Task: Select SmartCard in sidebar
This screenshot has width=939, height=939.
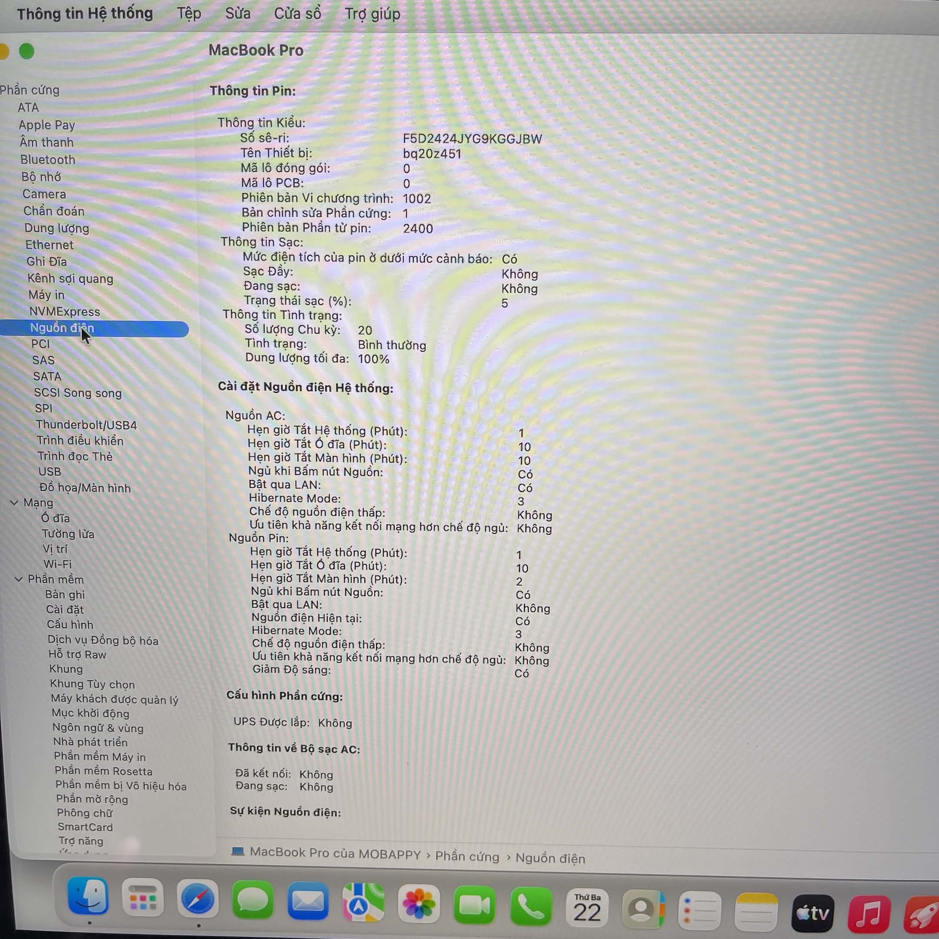Action: pos(86,827)
